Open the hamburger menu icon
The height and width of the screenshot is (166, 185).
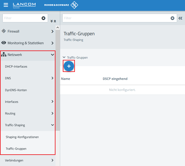pos(6,5)
